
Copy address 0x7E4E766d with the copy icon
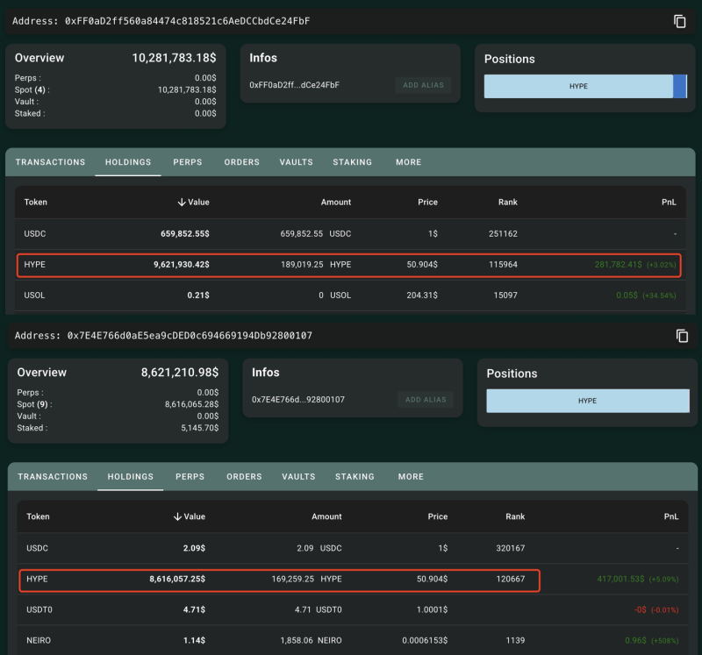click(682, 336)
